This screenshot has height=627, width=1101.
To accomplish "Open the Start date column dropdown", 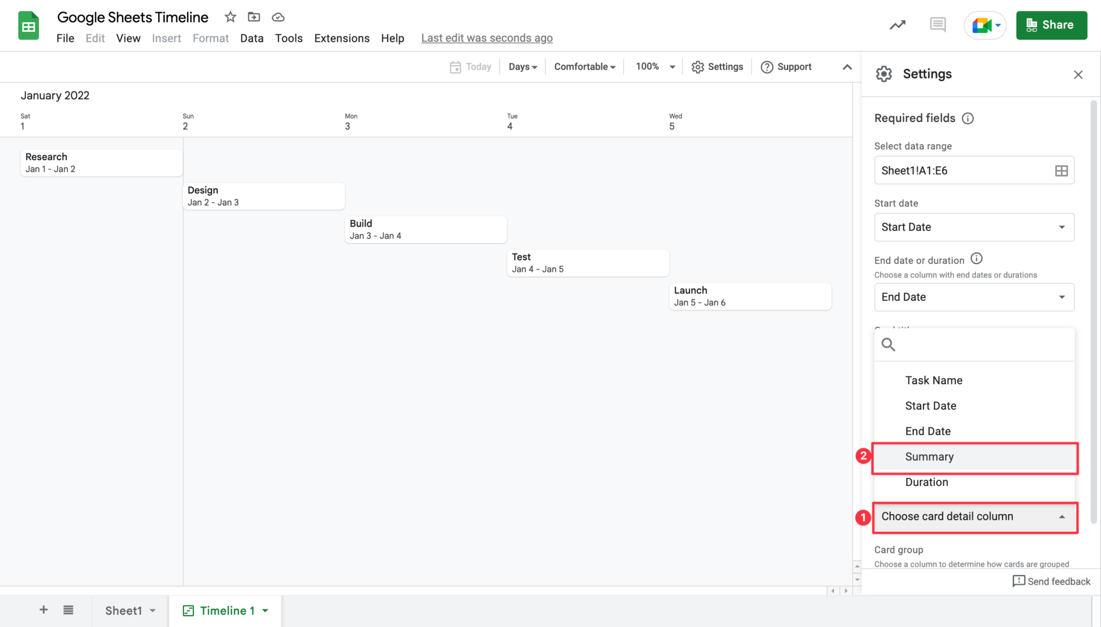I will point(974,227).
